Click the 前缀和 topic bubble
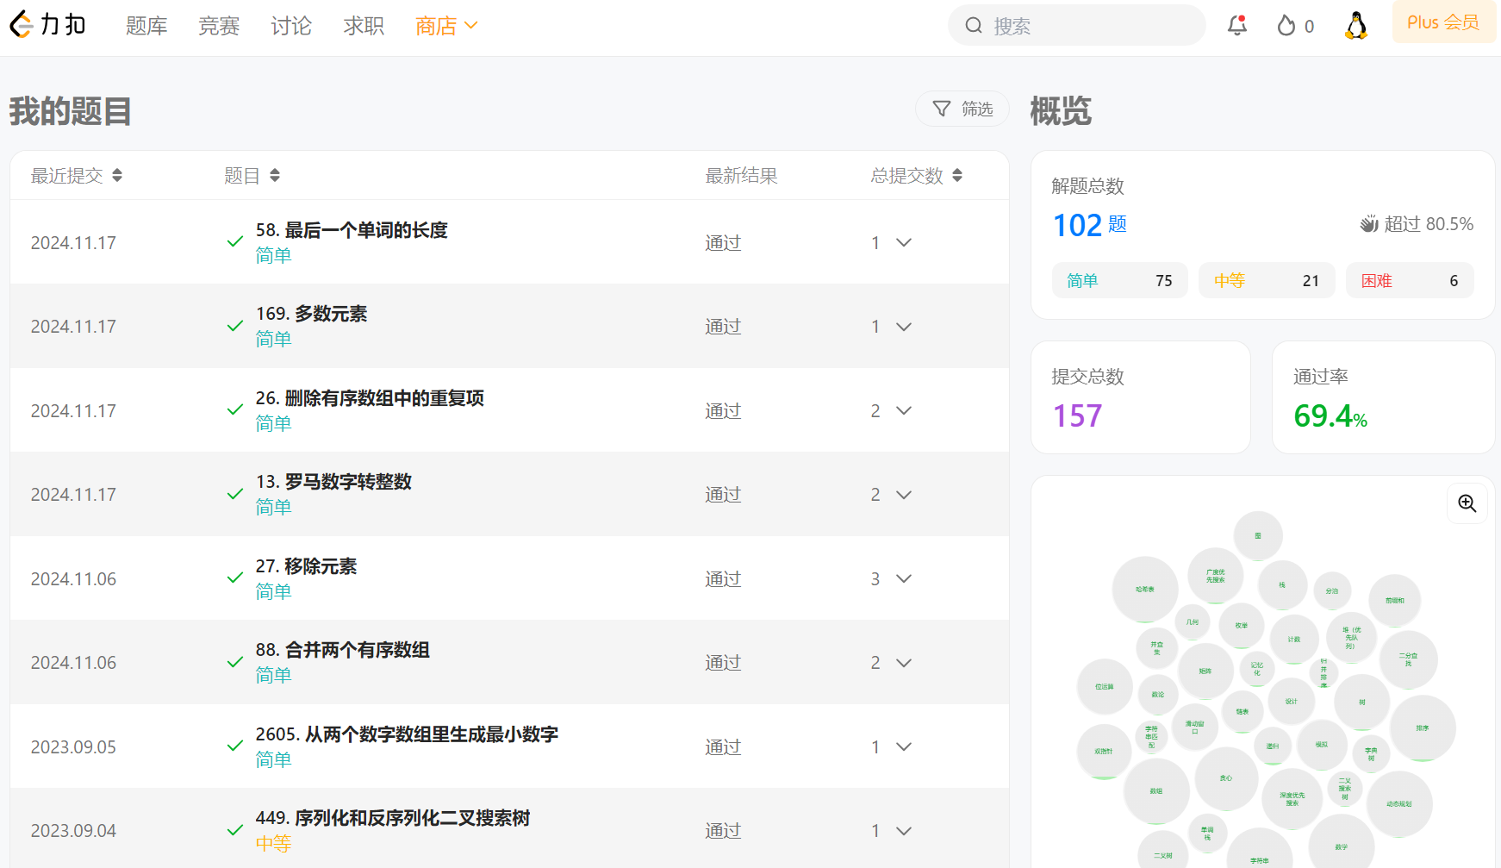The height and width of the screenshot is (868, 1501). [1395, 601]
